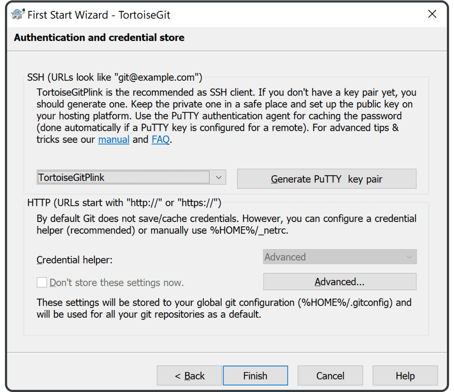
Task: Cancel the wizard
Action: (x=330, y=376)
